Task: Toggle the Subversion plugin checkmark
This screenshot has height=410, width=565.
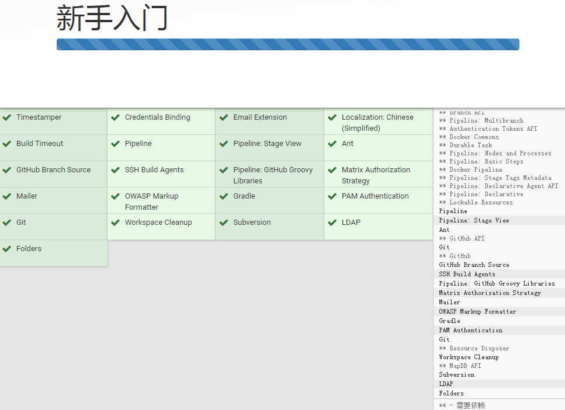Action: tap(224, 222)
